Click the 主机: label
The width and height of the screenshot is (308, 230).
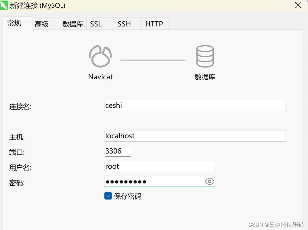[17, 137]
